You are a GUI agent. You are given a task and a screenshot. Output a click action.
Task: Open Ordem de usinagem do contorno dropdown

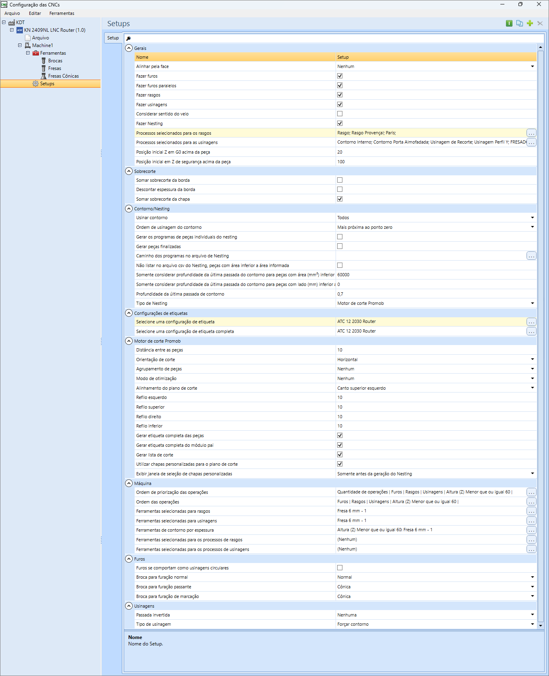(x=533, y=227)
